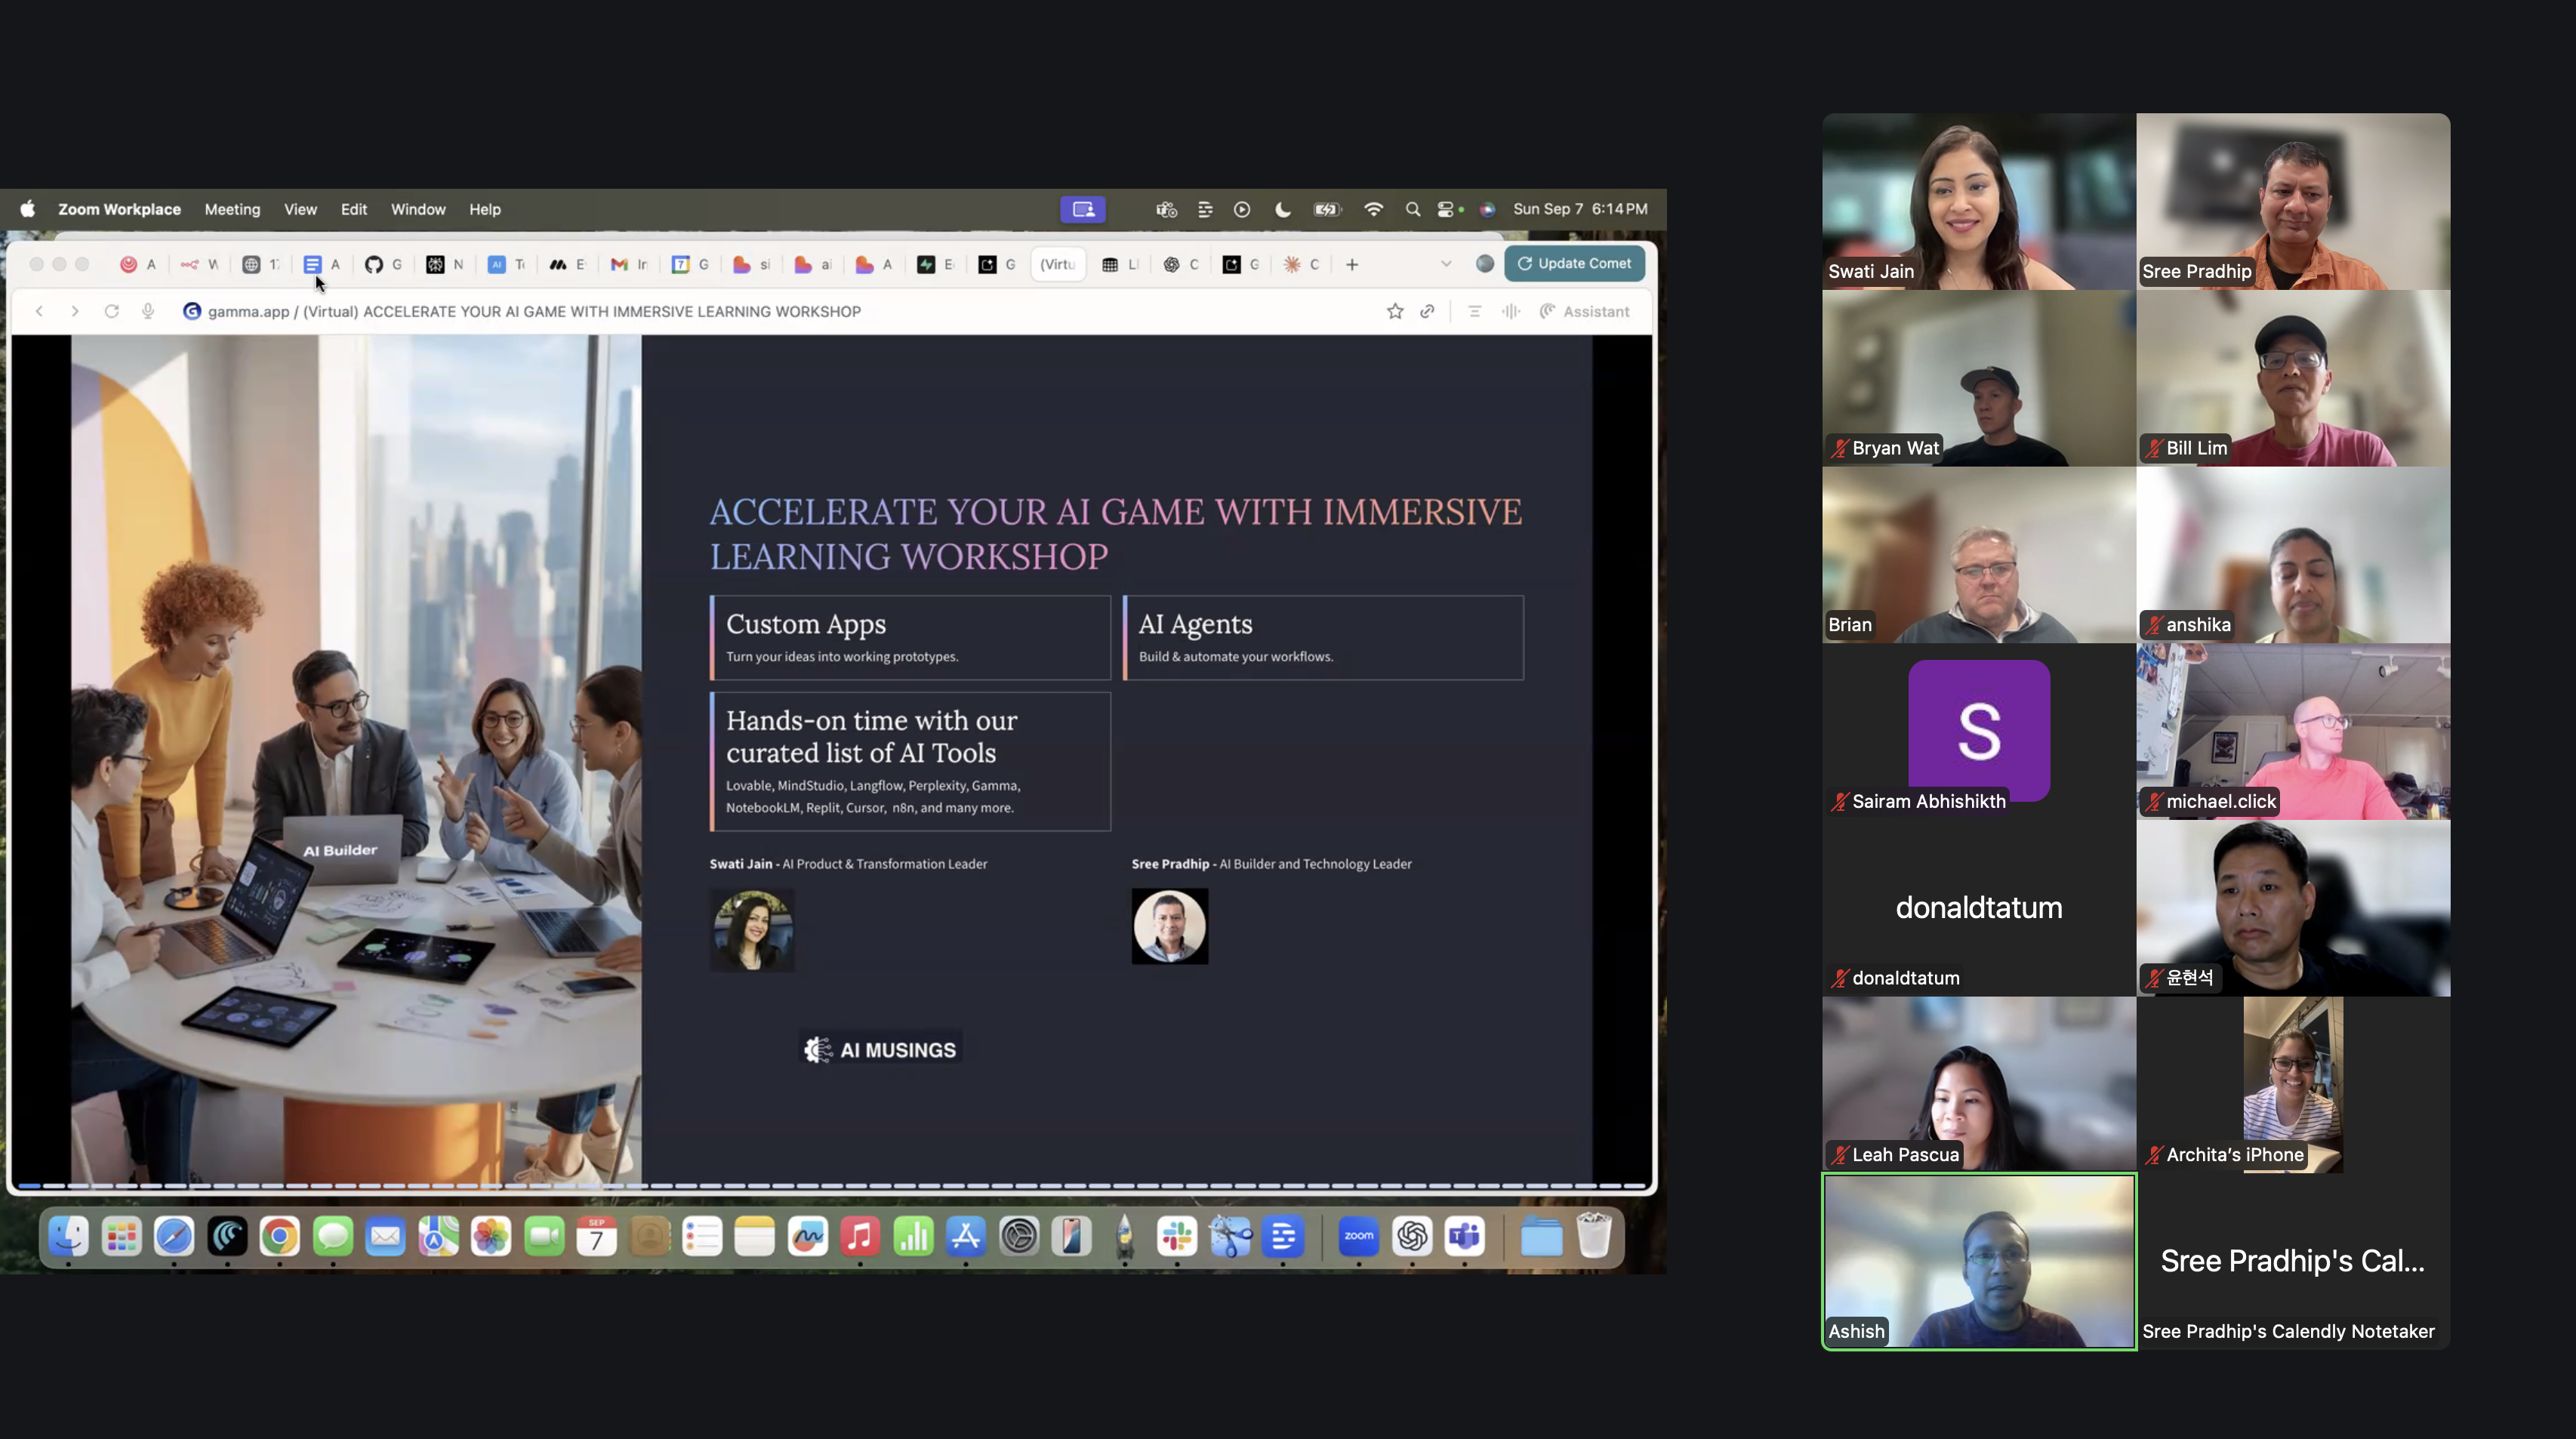Viewport: 2576px width, 1439px height.
Task: Open the Help menu
Action: (x=485, y=209)
